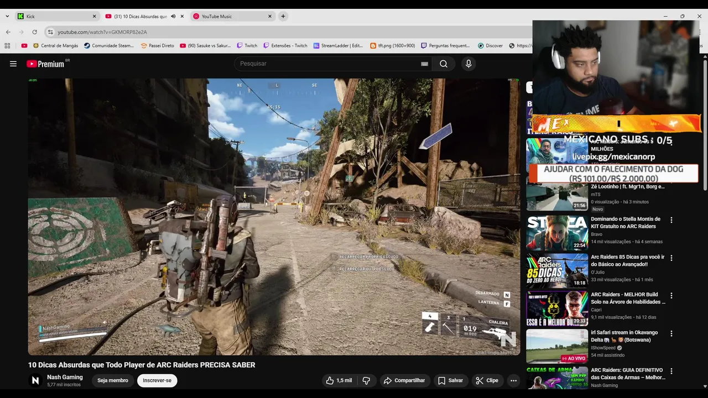Screen dimensions: 708x398
Task: Dislike the video with thumbs-down icon
Action: [x=366, y=380]
